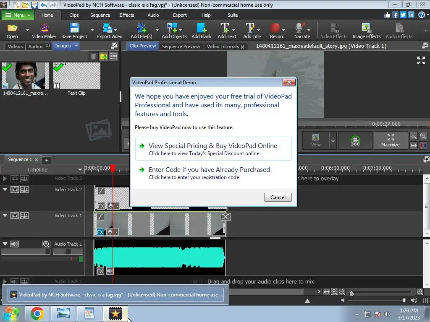Click the Audio Track 1 volume slider

(x=26, y=252)
